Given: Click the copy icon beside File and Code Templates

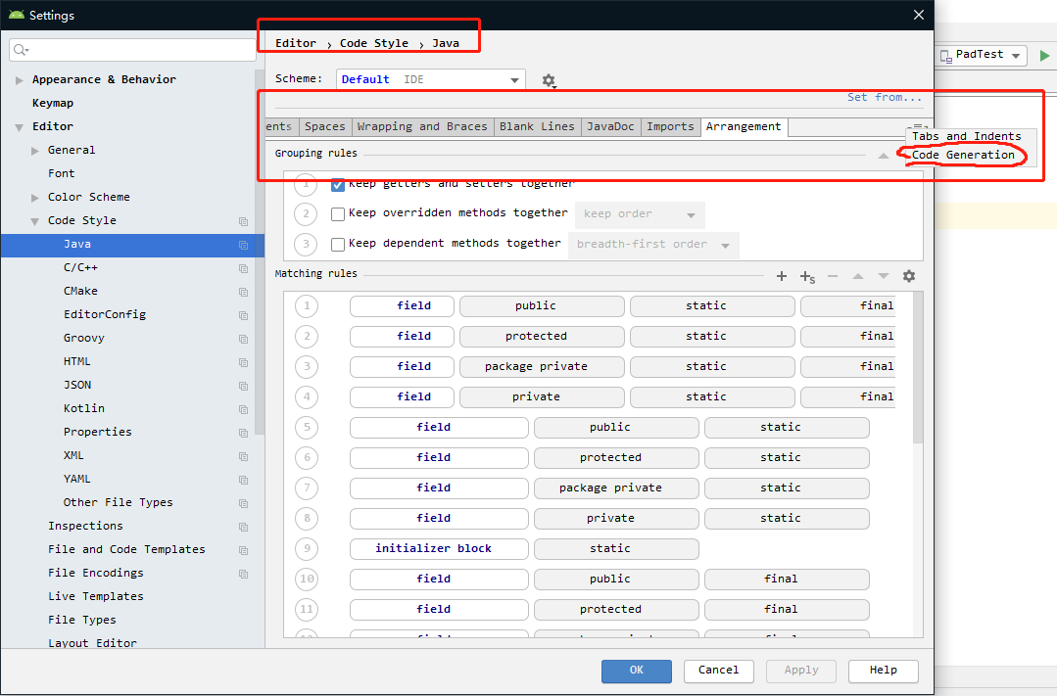Looking at the screenshot, I should [x=243, y=550].
